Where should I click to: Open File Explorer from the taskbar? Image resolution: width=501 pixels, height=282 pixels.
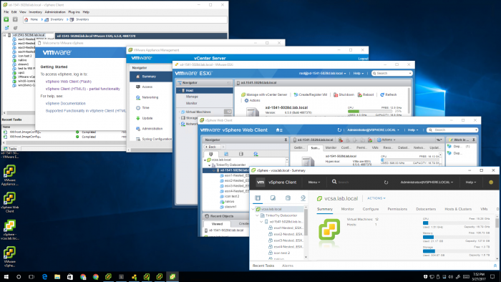[57, 276]
